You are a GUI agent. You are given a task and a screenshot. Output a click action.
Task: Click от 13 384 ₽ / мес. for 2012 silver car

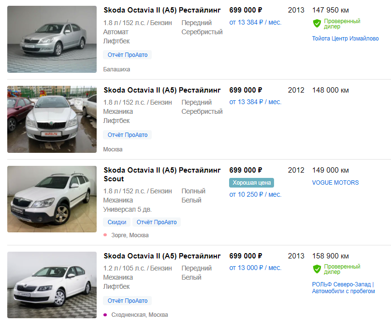[255, 102]
